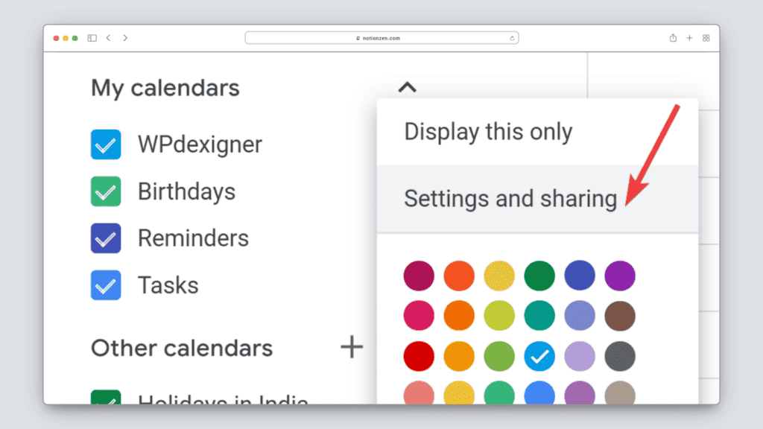This screenshot has width=763, height=429.
Task: Open "Settings and sharing" from the menu
Action: [x=510, y=199]
